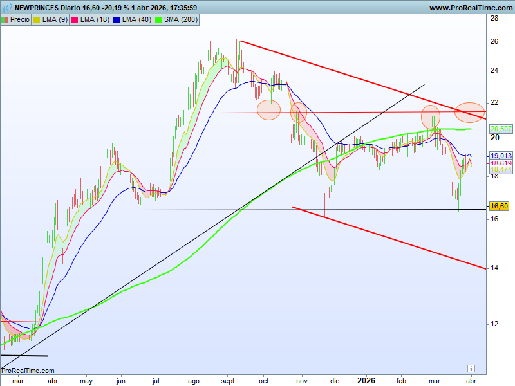Click the 18,619 EMA 18 value label
Viewport: 515px width, 386px height.
pos(501,163)
